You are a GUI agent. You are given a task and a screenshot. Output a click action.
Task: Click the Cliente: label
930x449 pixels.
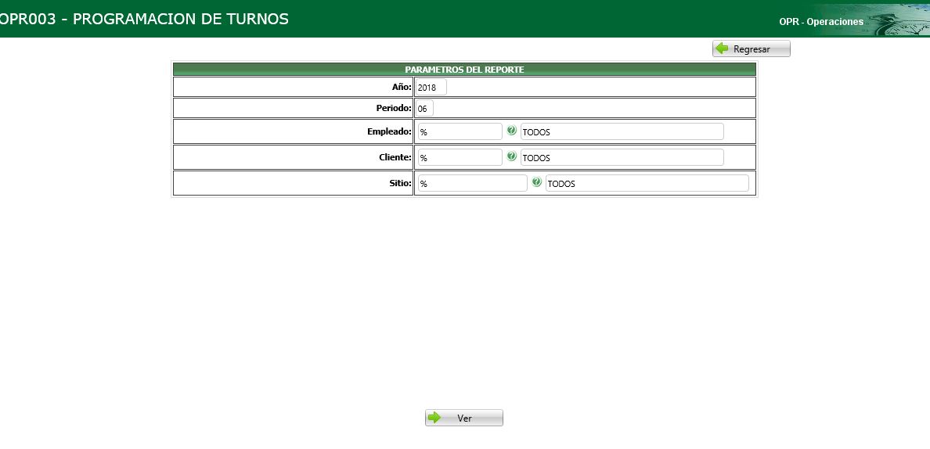click(395, 157)
